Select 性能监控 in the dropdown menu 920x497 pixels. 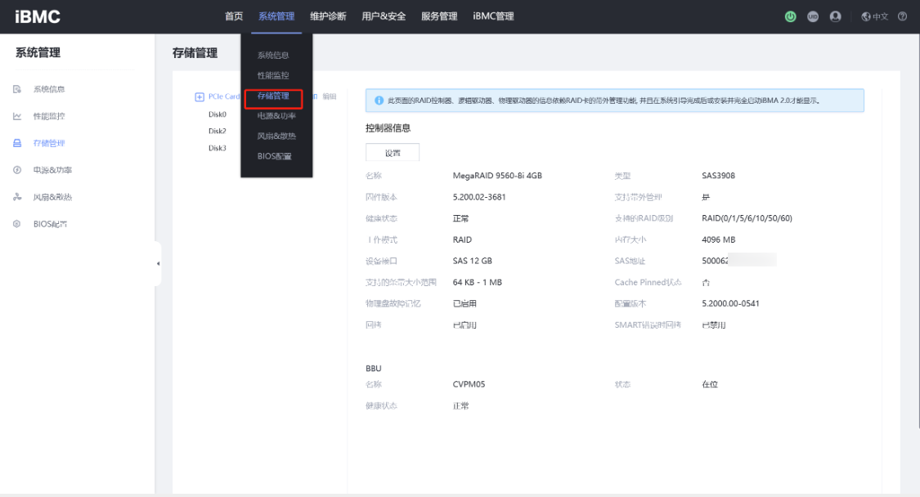point(273,76)
